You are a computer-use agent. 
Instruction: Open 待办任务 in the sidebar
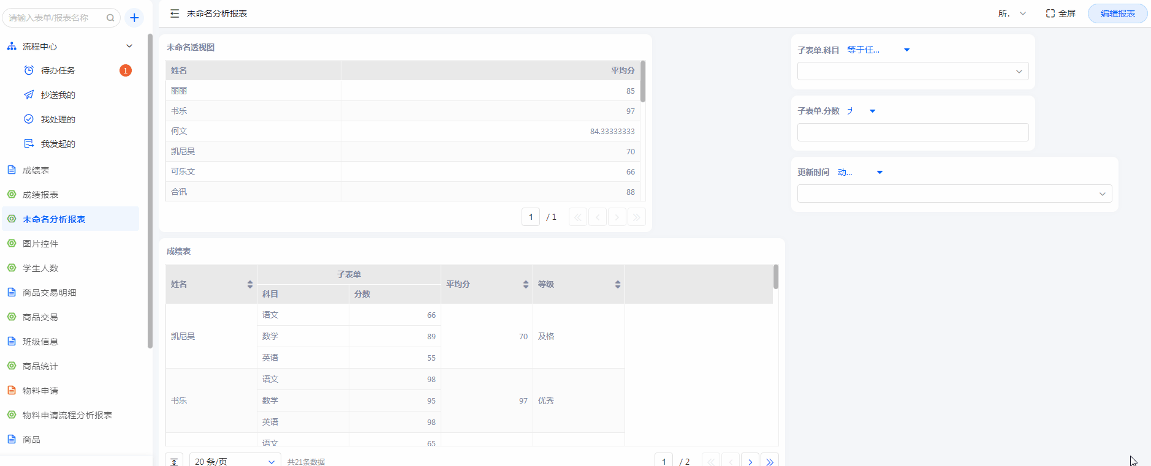pyautogui.click(x=58, y=70)
